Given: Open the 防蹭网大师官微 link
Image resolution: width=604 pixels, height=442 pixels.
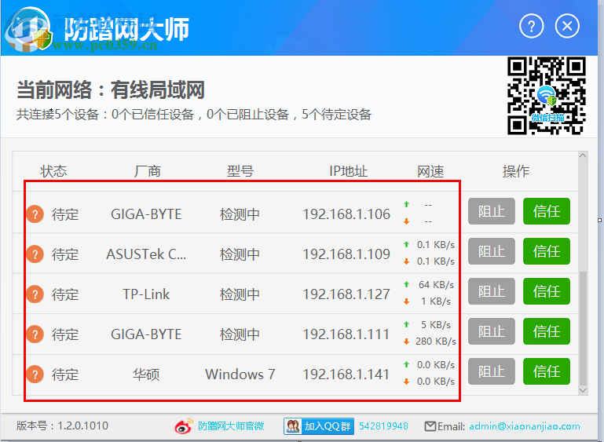Looking at the screenshot, I should click(231, 426).
